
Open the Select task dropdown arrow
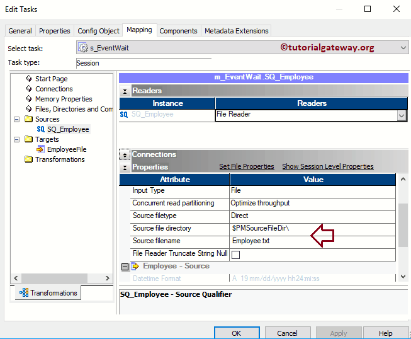click(x=403, y=48)
